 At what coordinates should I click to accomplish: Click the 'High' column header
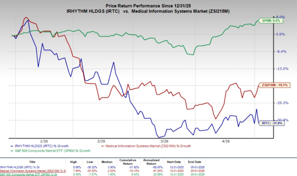[x=73, y=162]
